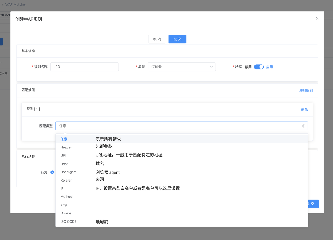Choose Cookie from the dropdown list
The image size is (333, 240).
tap(66, 213)
